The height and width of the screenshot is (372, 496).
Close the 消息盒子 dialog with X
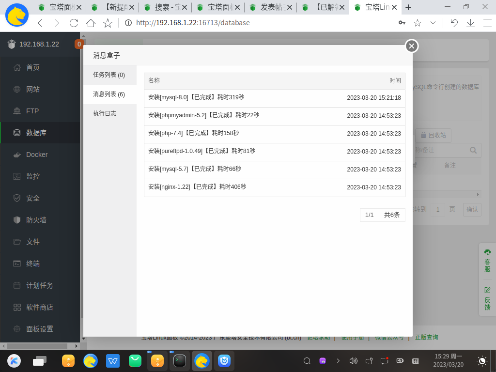click(x=412, y=46)
